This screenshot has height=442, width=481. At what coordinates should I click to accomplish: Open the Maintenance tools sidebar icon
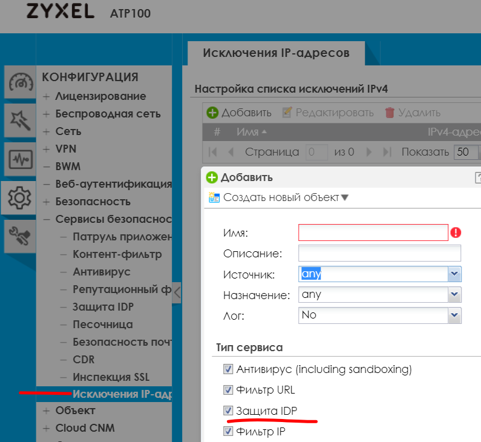[x=20, y=236]
